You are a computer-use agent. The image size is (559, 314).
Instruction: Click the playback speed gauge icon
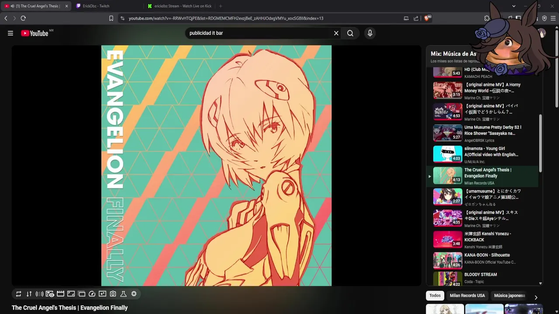(x=92, y=294)
